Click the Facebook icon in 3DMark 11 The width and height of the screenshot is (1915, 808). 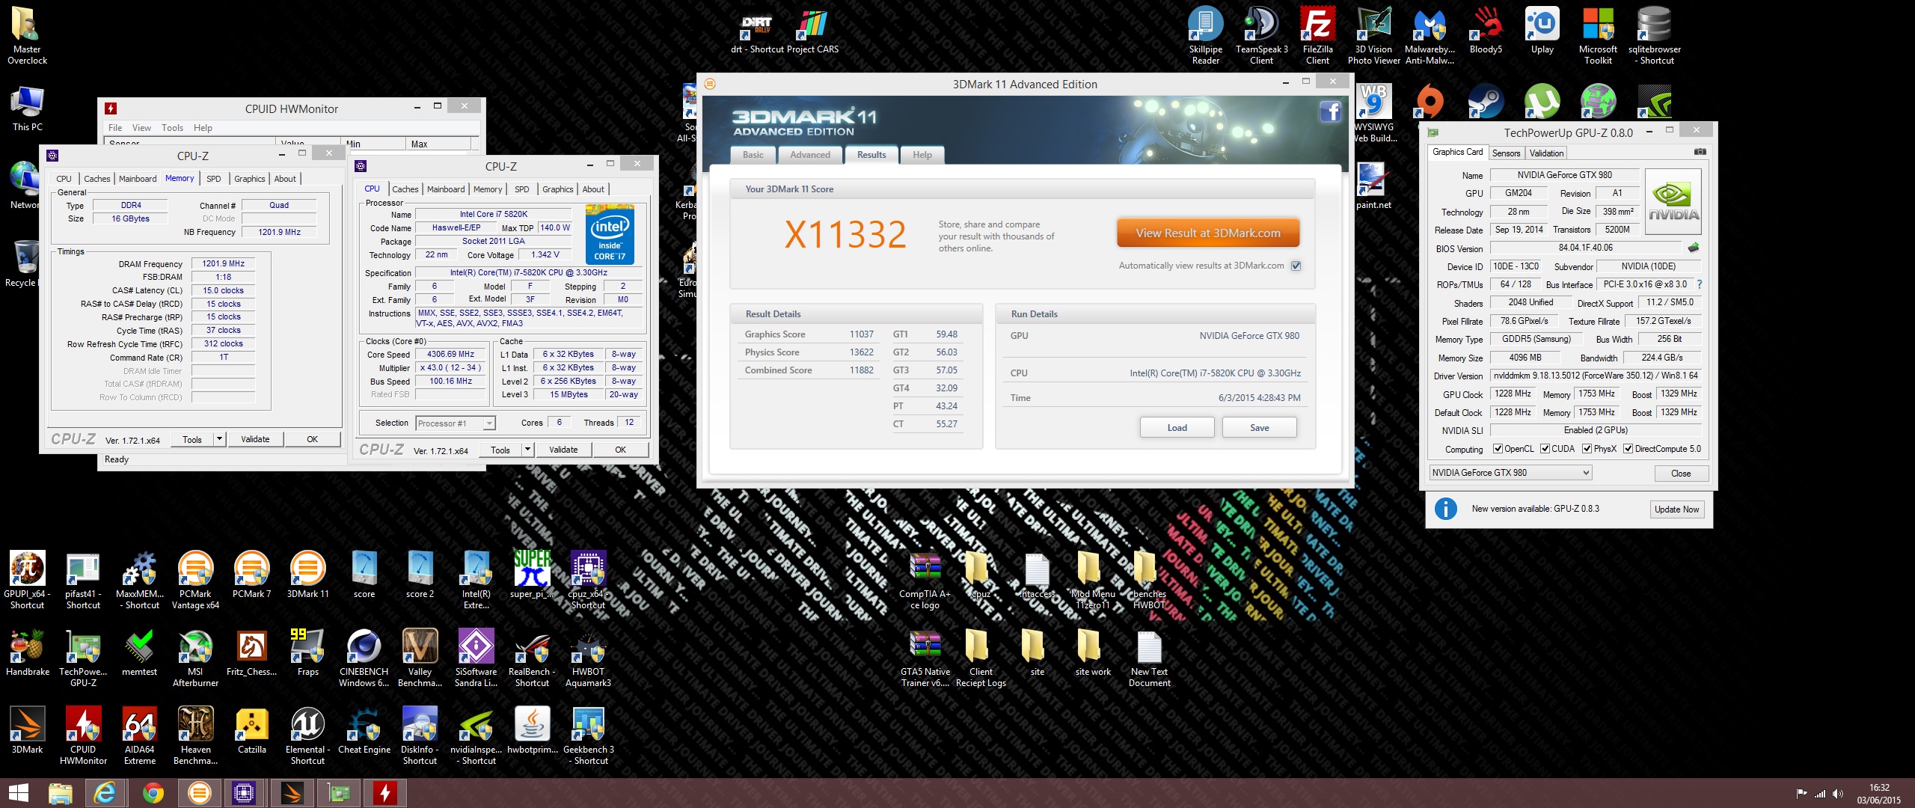point(1329,112)
